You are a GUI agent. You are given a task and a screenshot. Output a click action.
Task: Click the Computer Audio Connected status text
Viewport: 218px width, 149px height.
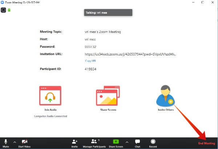coord(51,116)
